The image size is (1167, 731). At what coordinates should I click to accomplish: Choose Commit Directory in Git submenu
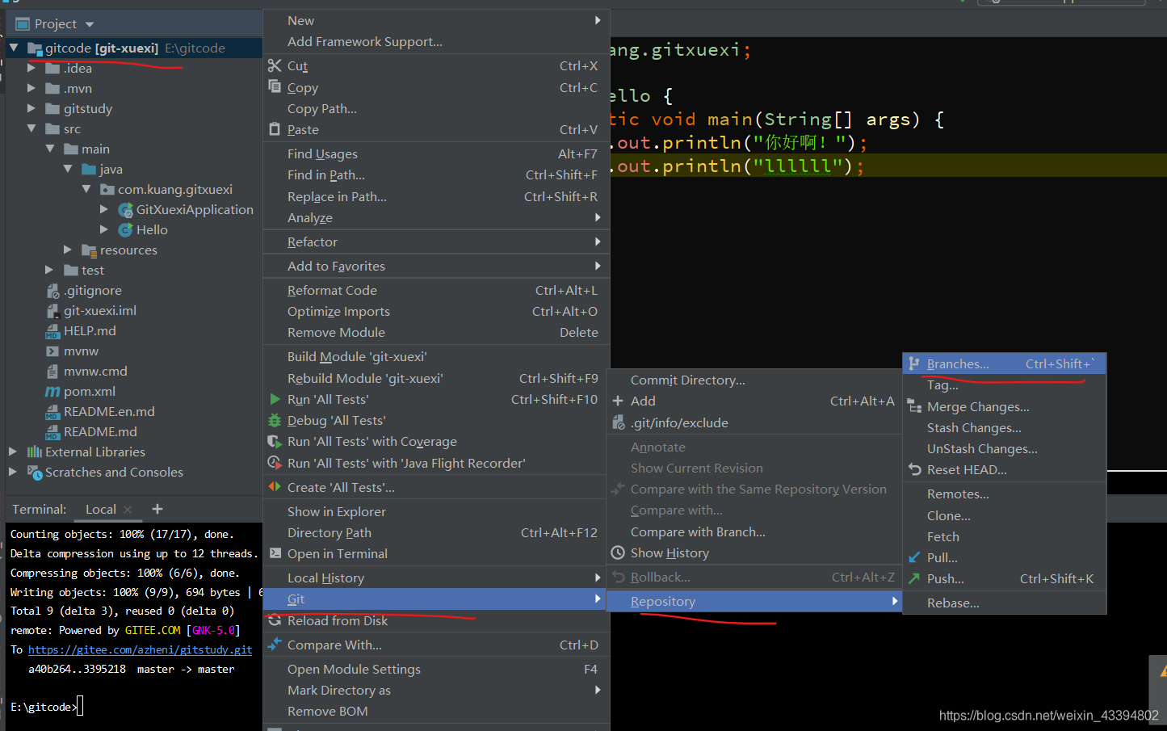pyautogui.click(x=754, y=380)
